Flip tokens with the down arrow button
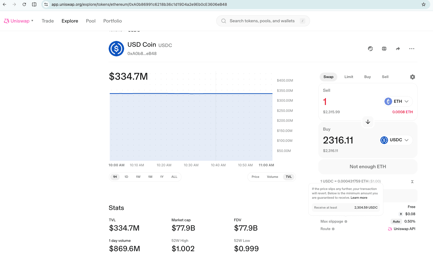 (x=368, y=122)
